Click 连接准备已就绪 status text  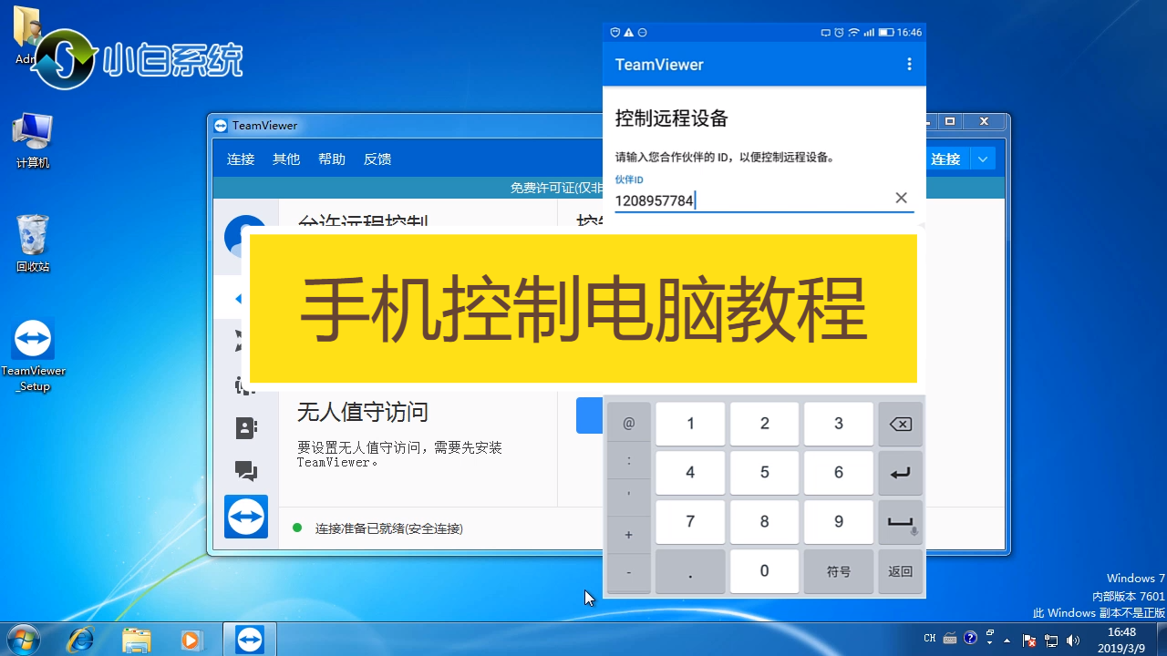[389, 528]
